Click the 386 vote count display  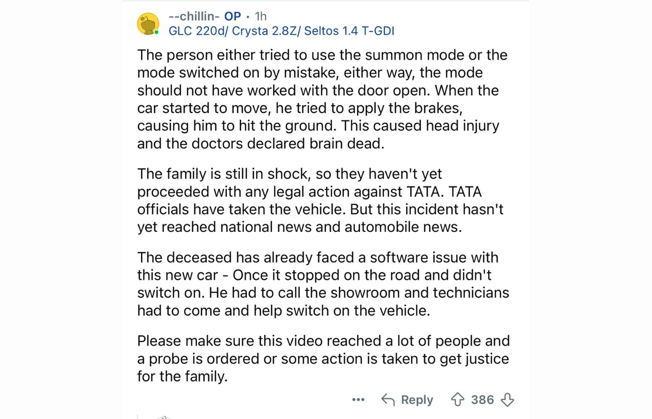pos(482,399)
